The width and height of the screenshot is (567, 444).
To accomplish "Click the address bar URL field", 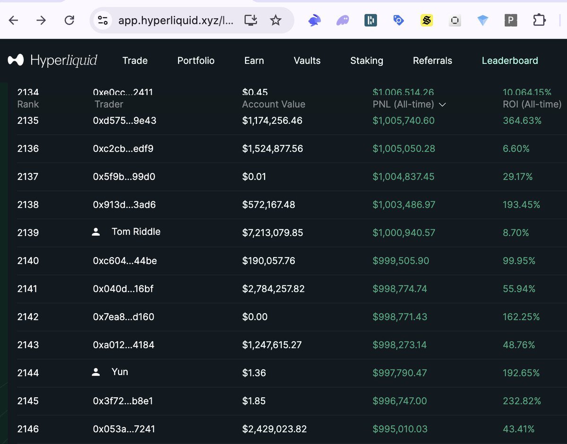I will click(x=176, y=20).
